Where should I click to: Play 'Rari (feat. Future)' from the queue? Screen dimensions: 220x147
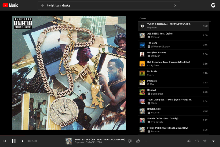pos(173,54)
